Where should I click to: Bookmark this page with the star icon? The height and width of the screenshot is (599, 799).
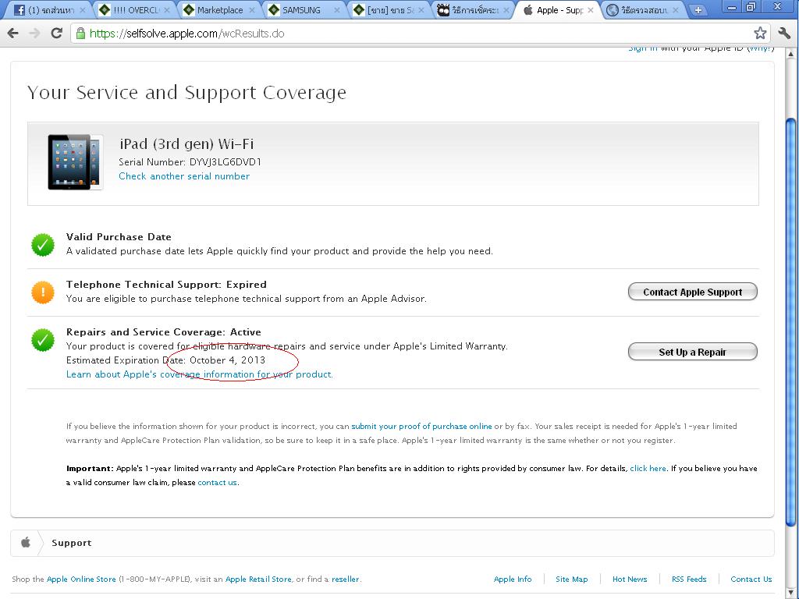(x=760, y=33)
